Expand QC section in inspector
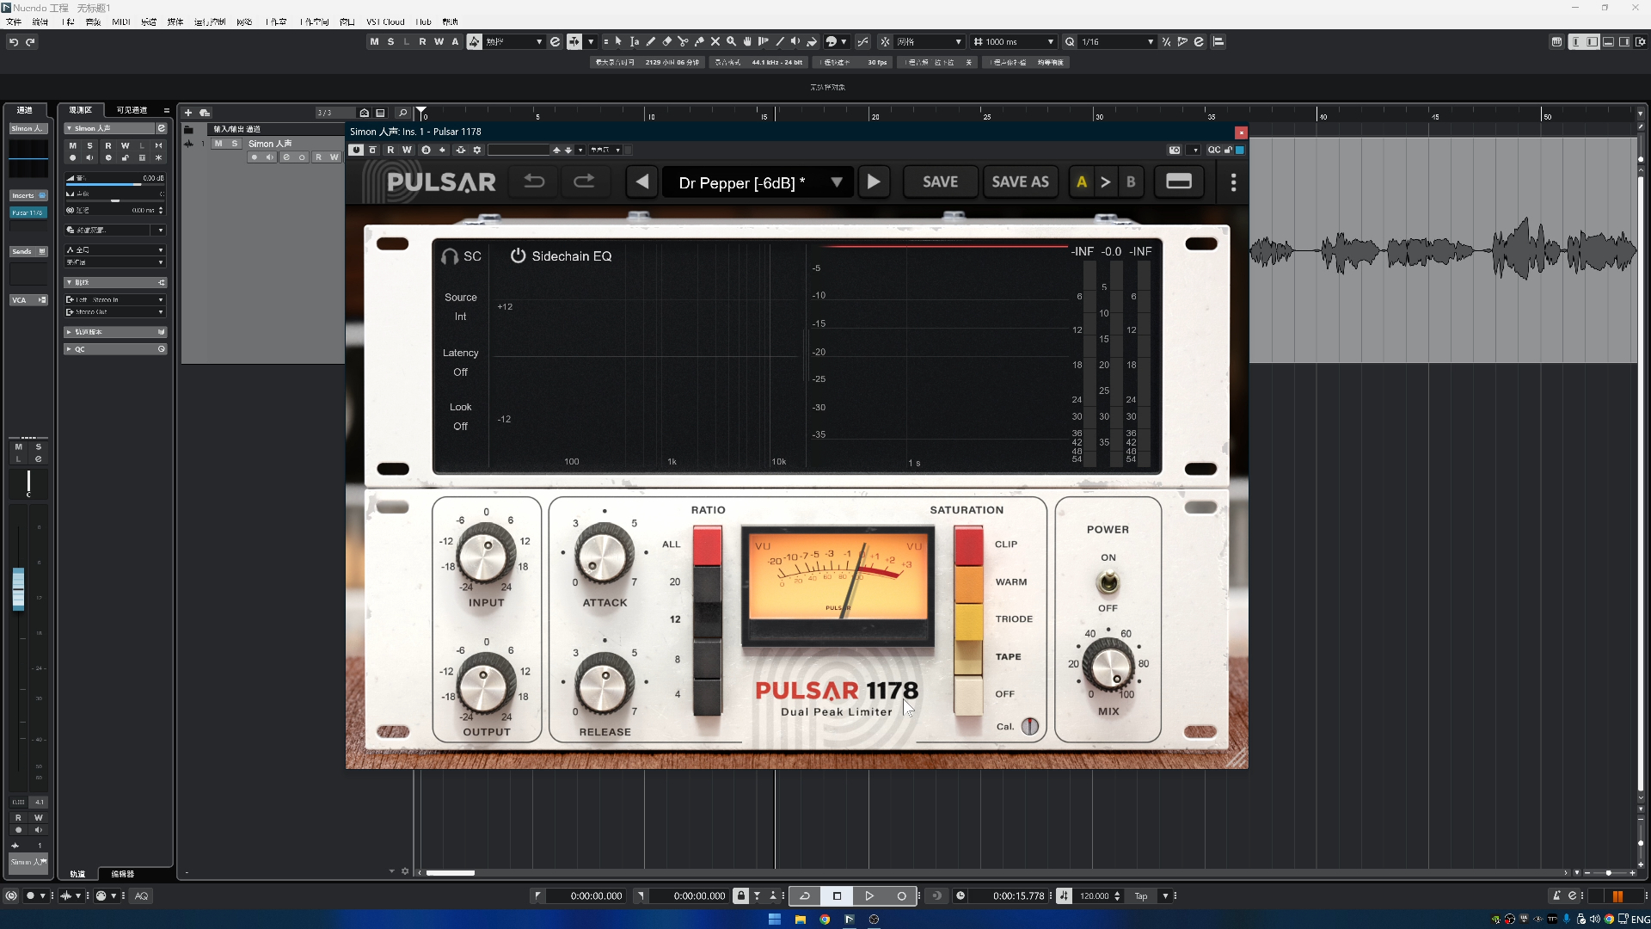The image size is (1651, 929). pyautogui.click(x=115, y=349)
